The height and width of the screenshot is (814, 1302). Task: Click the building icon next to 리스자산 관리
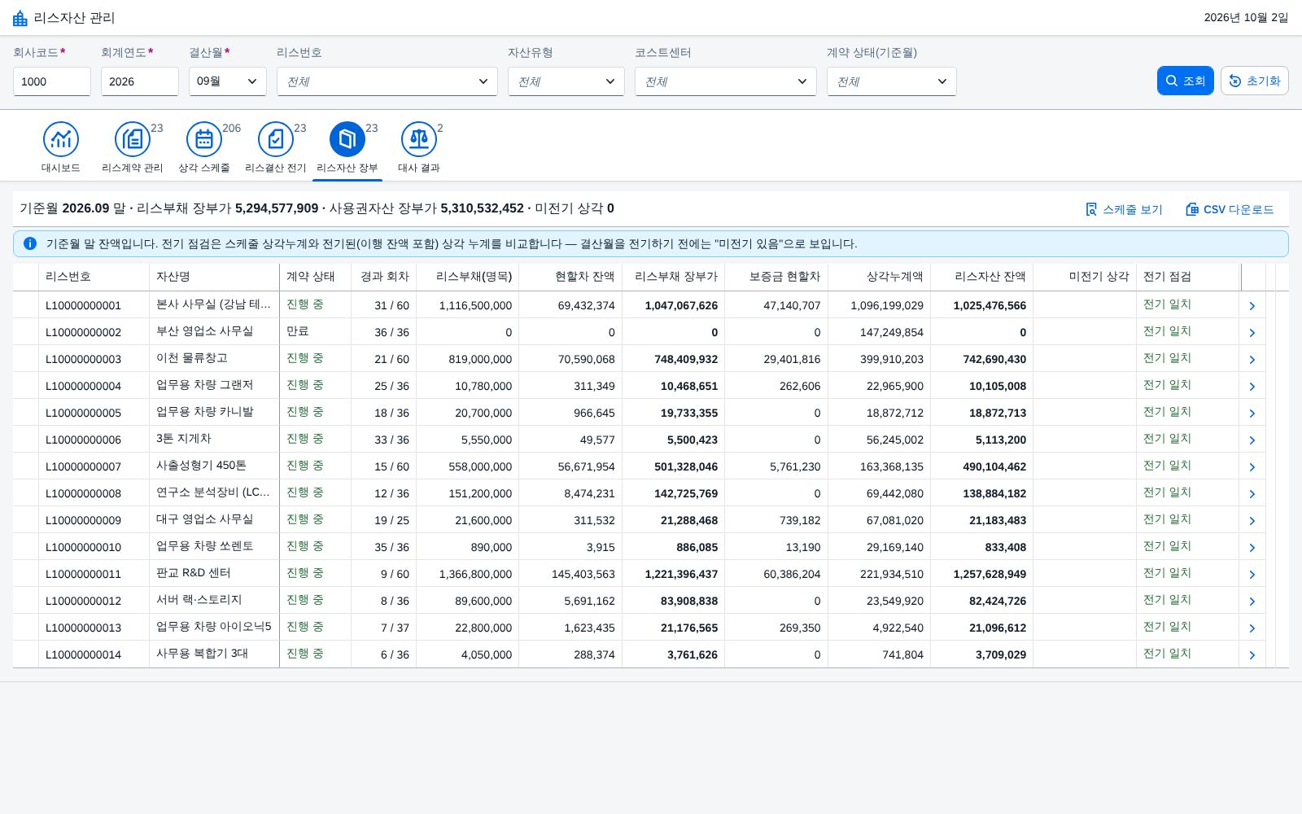20,18
